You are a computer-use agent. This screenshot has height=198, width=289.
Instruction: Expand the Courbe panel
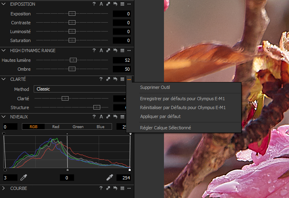click(4, 188)
